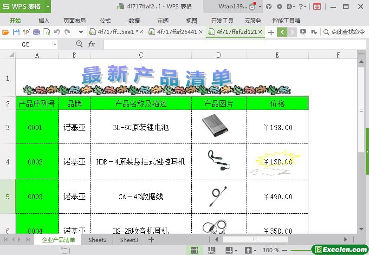Undo the last action

(57, 32)
